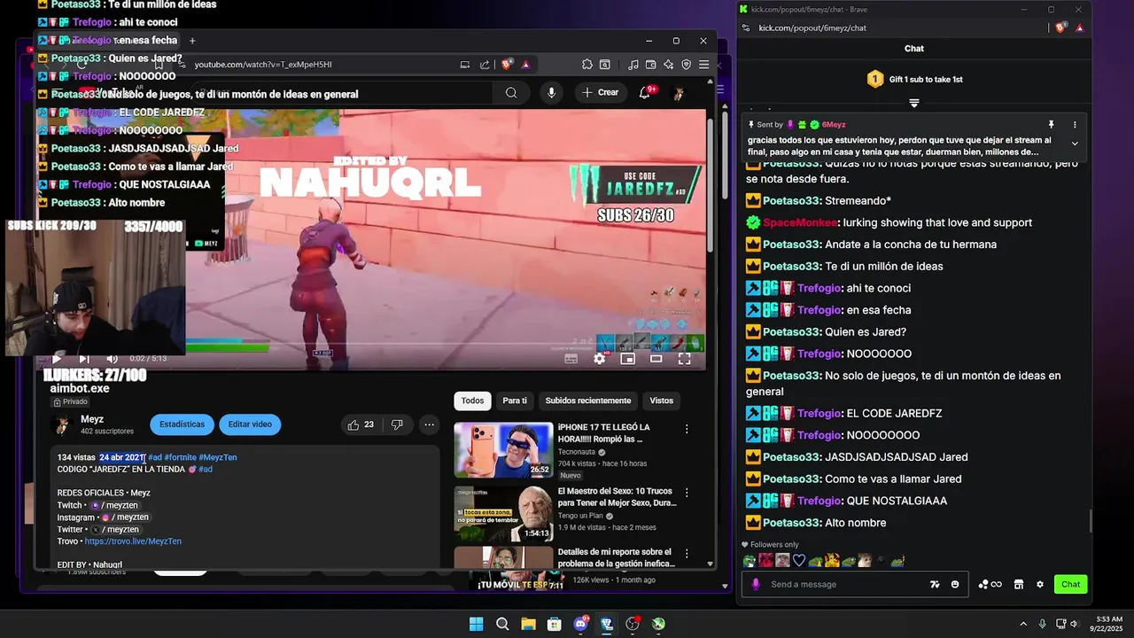Enable miniplayer mode
Screen dimensions: 1134x638
(628, 359)
